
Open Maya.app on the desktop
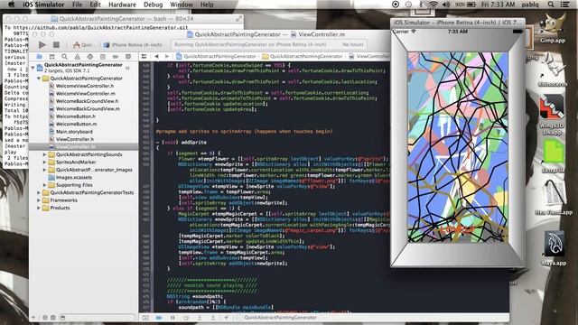554,248
